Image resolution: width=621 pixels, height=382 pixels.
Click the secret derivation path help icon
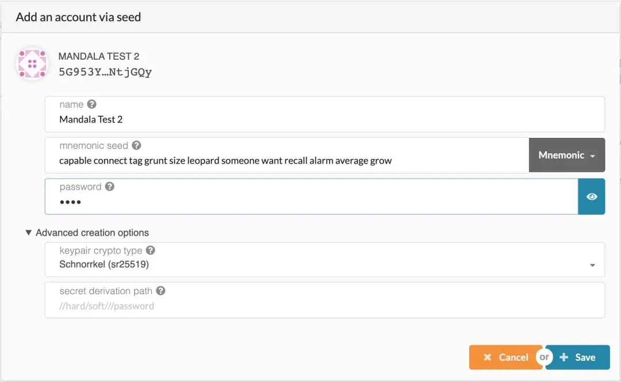161,291
